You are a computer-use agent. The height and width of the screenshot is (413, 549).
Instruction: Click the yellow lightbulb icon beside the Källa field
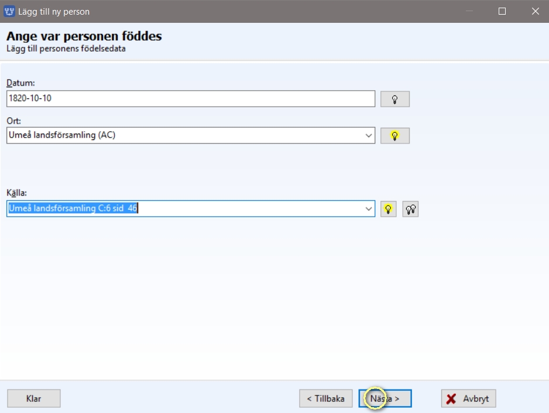click(388, 209)
